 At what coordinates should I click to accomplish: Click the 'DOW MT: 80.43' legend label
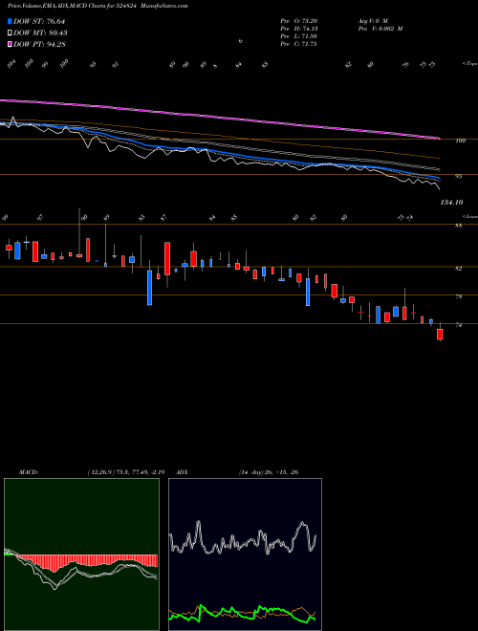click(40, 33)
